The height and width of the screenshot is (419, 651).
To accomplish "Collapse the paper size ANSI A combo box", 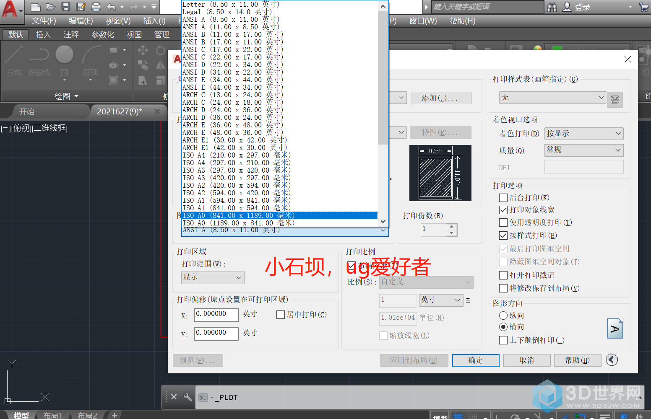I will (285, 230).
